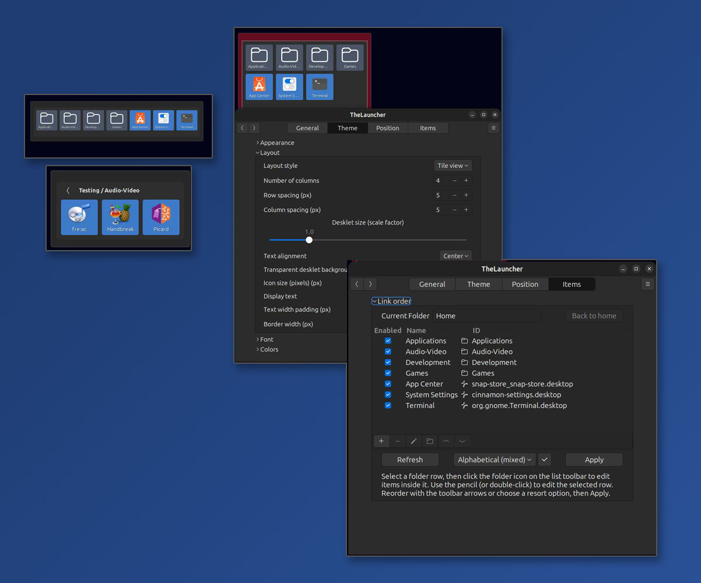
Task: Uncheck Enabled for Terminal row
Action: [x=388, y=405]
